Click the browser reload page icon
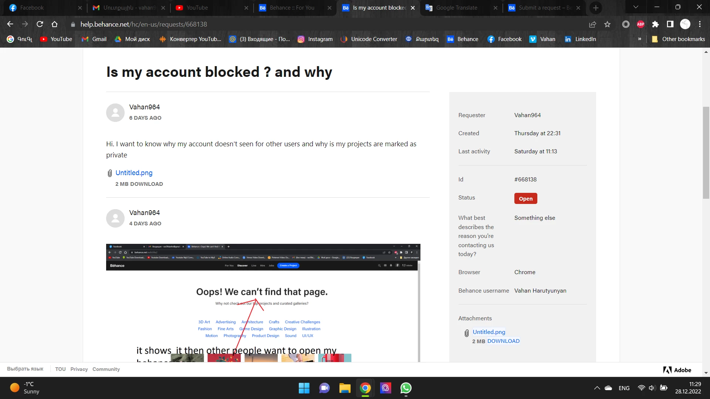Viewport: 710px width, 399px height. pos(40,24)
